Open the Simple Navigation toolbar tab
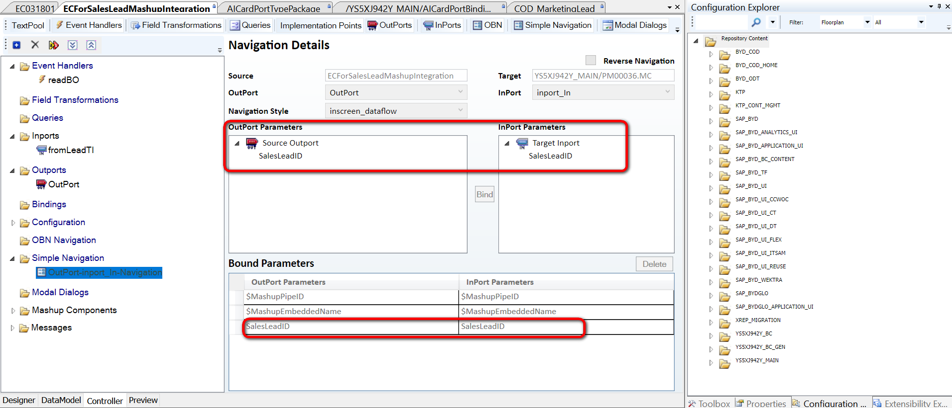952x408 pixels. click(553, 25)
